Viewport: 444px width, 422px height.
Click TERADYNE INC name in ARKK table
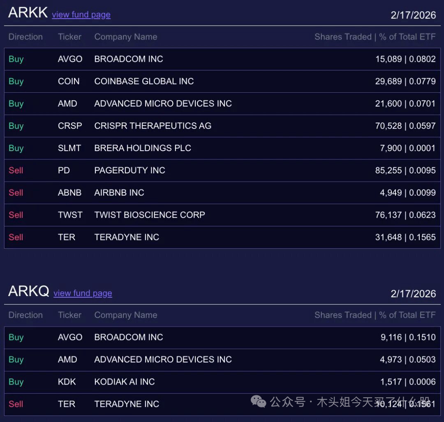[x=127, y=237]
